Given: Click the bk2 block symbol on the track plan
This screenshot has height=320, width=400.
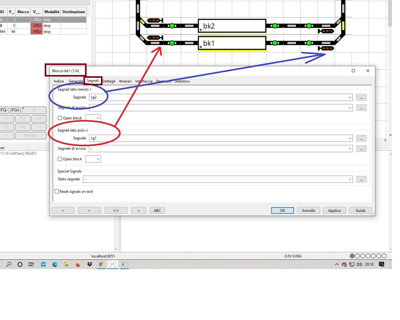Looking at the screenshot, I should point(232,26).
